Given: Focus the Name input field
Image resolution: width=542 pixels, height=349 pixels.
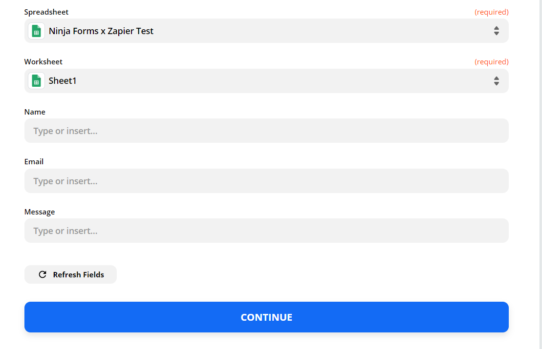Looking at the screenshot, I should (x=266, y=131).
